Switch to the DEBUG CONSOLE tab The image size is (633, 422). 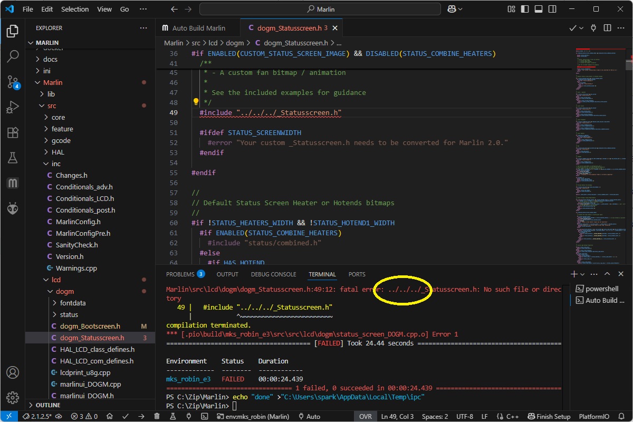pos(273,274)
